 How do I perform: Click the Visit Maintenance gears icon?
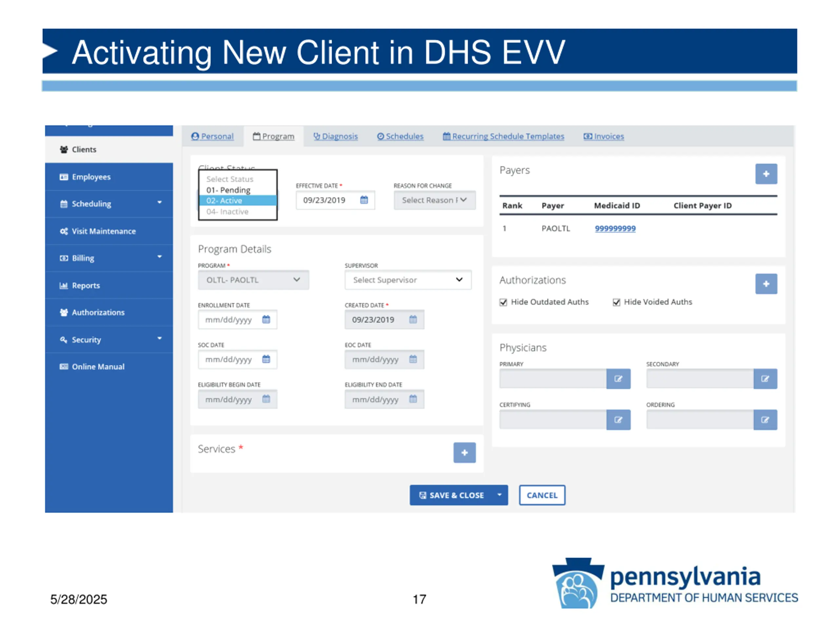tap(64, 231)
